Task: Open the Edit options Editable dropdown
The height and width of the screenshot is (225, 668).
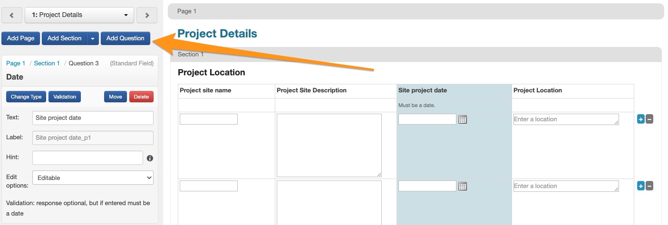Action: click(x=93, y=178)
